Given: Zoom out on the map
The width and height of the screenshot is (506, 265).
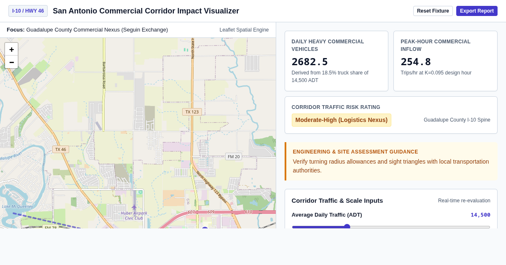Looking at the screenshot, I should click(x=11, y=62).
